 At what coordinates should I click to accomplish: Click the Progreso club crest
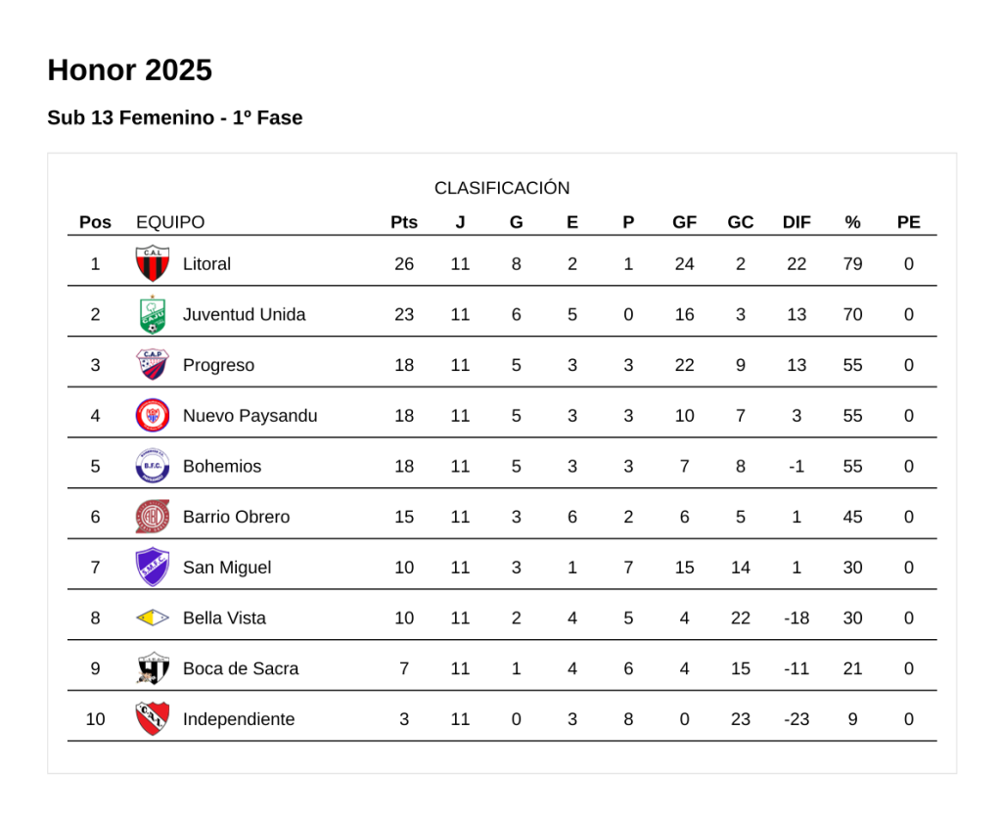pos(152,365)
